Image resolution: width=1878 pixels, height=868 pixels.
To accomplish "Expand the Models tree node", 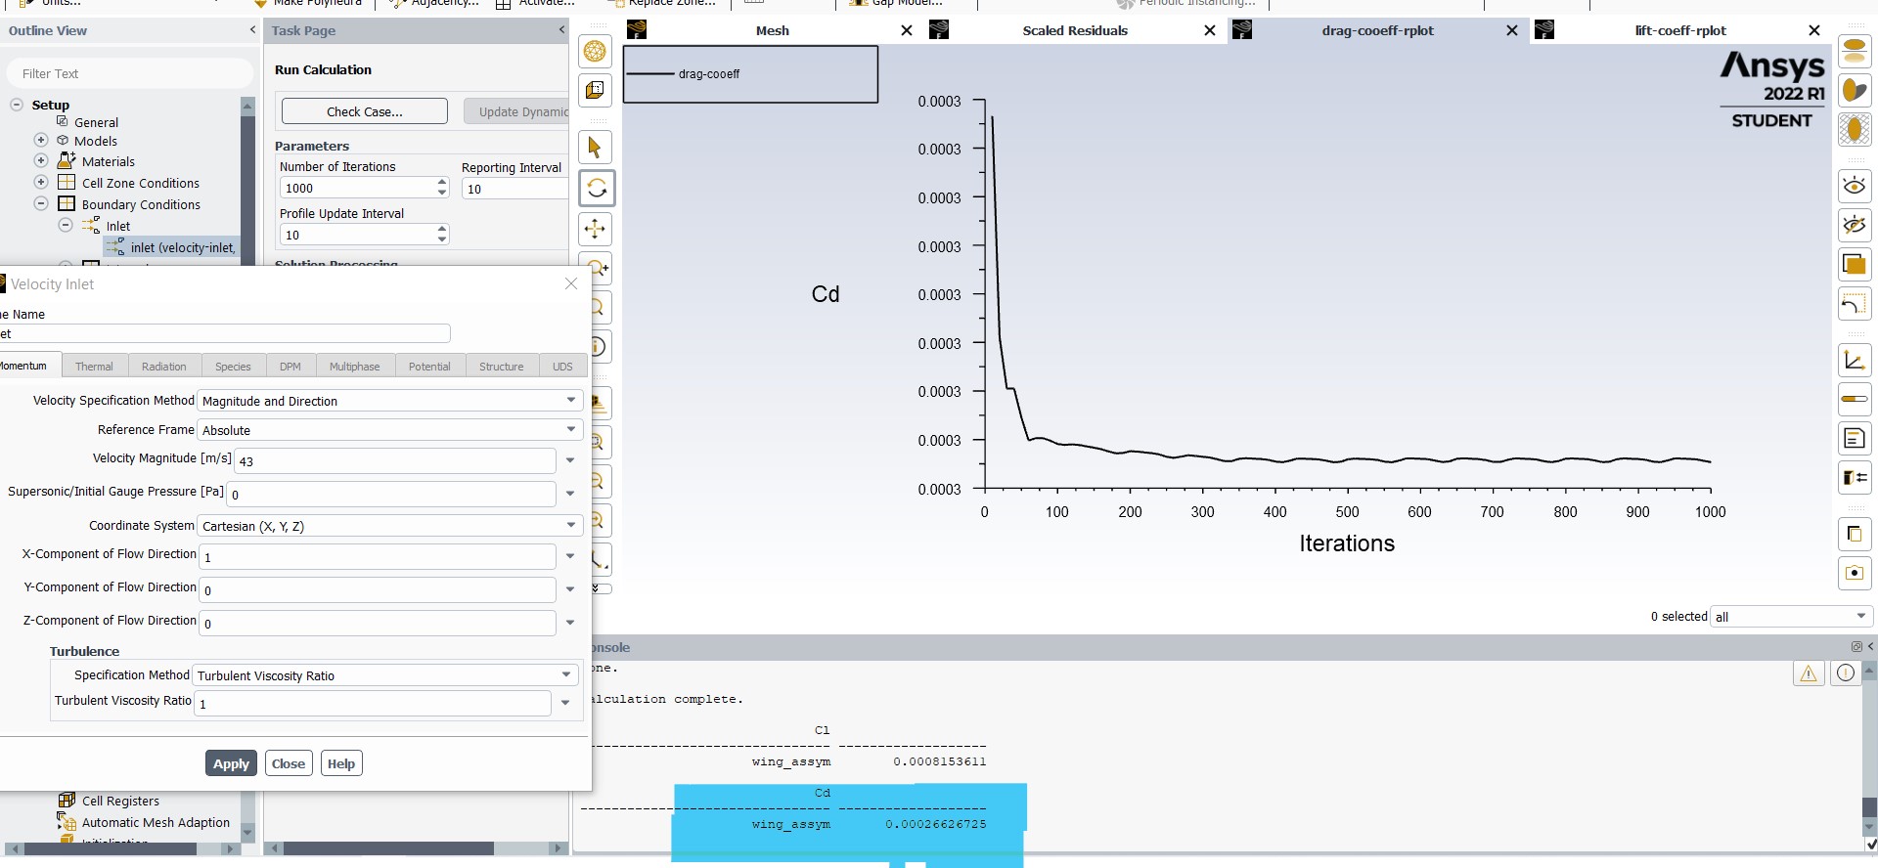I will pyautogui.click(x=40, y=140).
